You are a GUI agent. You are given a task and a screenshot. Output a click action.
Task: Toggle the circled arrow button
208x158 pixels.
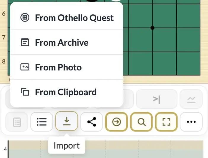point(116,122)
